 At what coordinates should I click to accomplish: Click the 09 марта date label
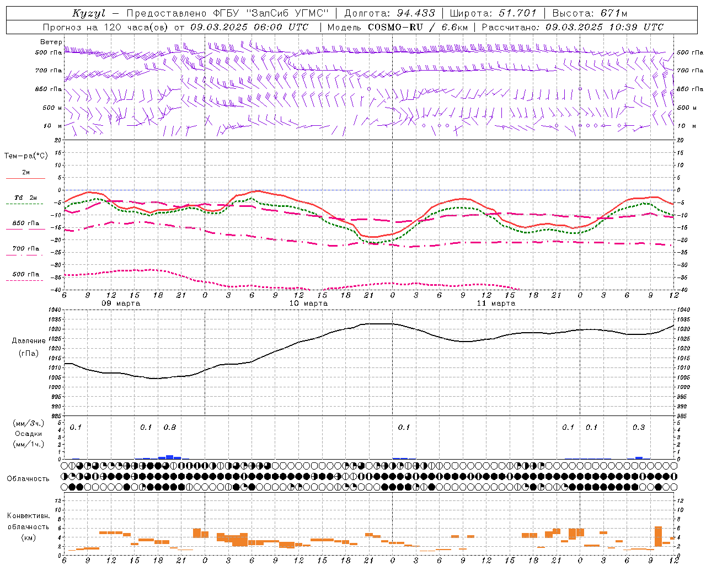[x=121, y=303]
